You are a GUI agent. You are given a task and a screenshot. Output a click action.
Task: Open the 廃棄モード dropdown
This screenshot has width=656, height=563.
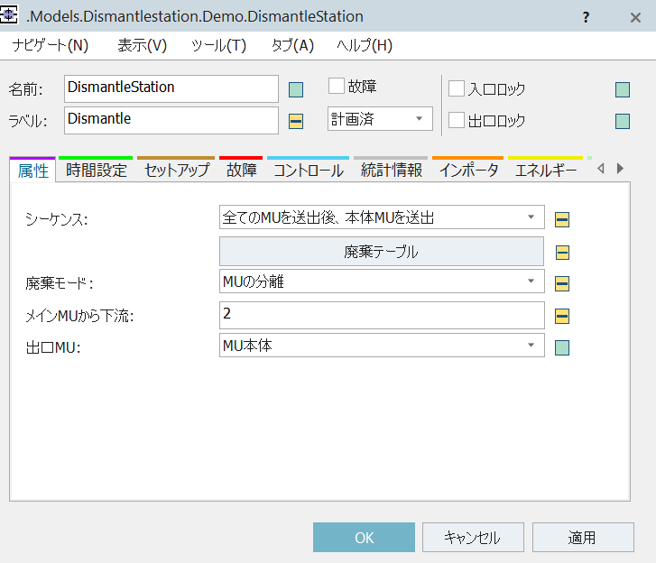tap(382, 281)
